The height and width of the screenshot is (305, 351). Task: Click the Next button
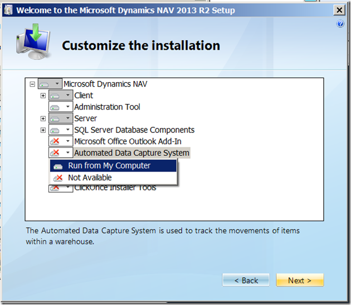pos(300,280)
